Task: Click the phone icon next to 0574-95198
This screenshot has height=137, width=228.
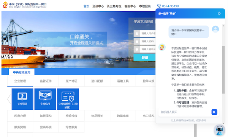Action: 159,6
